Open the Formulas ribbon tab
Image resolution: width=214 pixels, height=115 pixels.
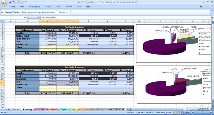(48, 7)
